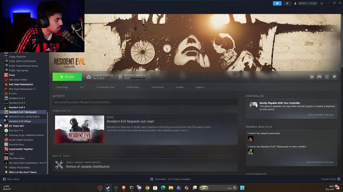The width and height of the screenshot is (343, 192).
Task: Open Brave browser from taskbar
Action: (124, 188)
